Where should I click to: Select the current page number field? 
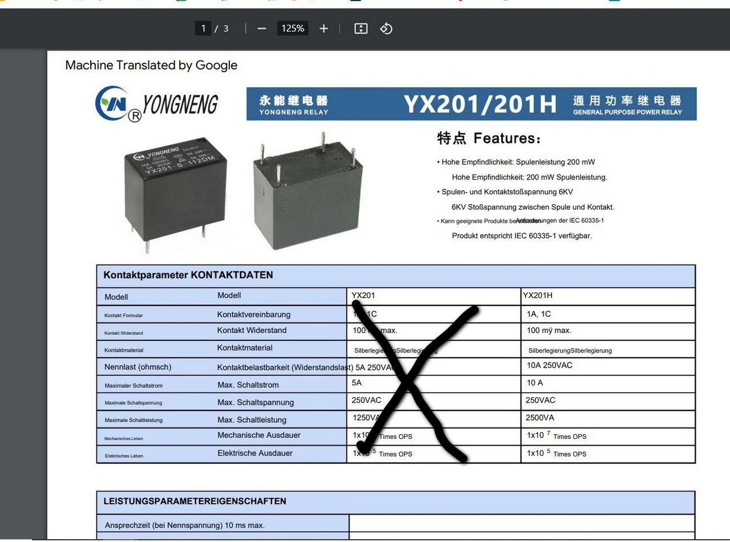click(x=203, y=28)
